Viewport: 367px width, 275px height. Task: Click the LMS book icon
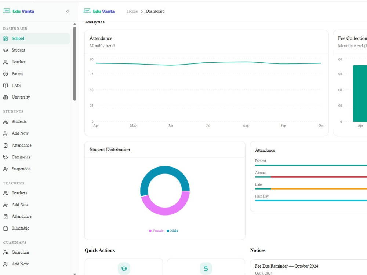click(x=6, y=85)
